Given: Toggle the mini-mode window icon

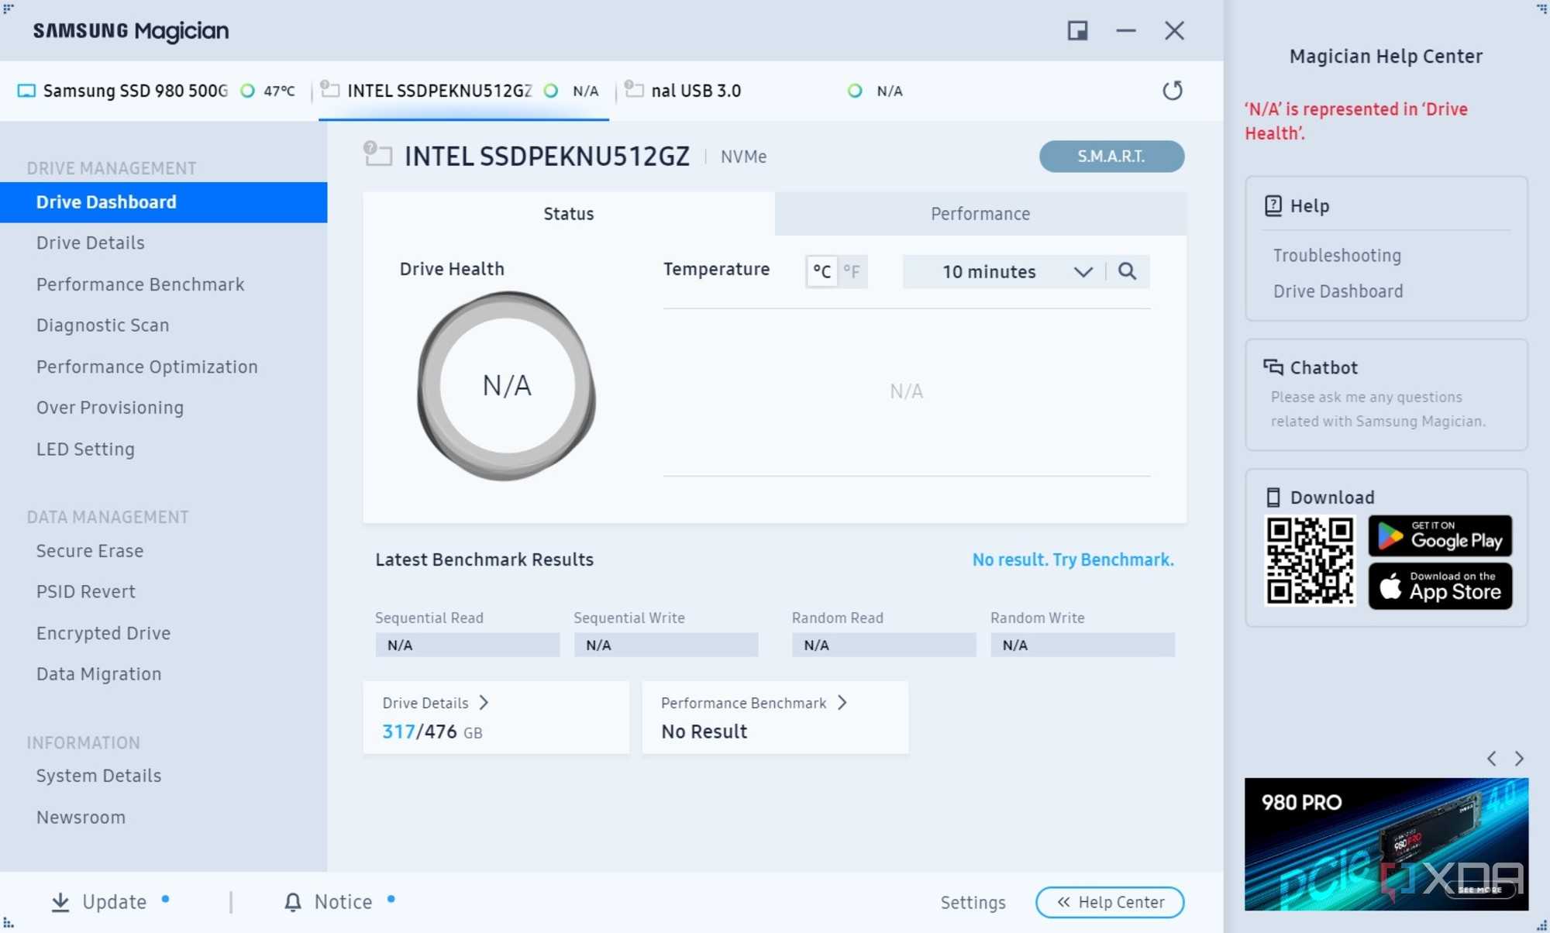Looking at the screenshot, I should (1077, 31).
